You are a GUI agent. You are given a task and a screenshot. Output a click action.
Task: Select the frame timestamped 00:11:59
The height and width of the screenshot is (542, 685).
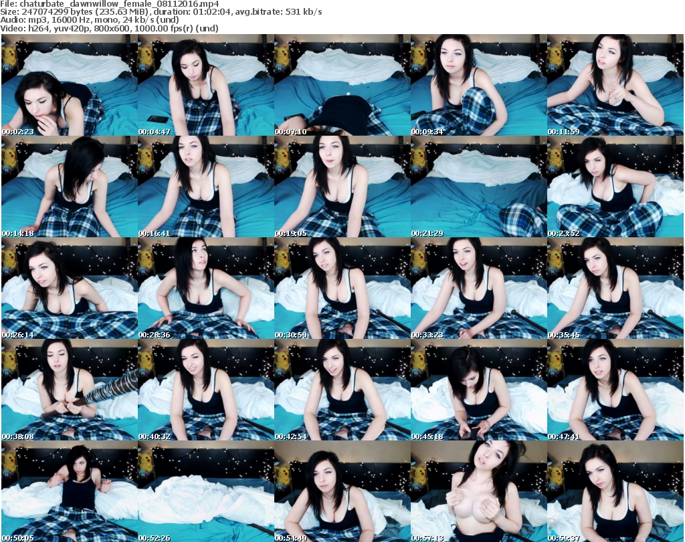(x=615, y=85)
